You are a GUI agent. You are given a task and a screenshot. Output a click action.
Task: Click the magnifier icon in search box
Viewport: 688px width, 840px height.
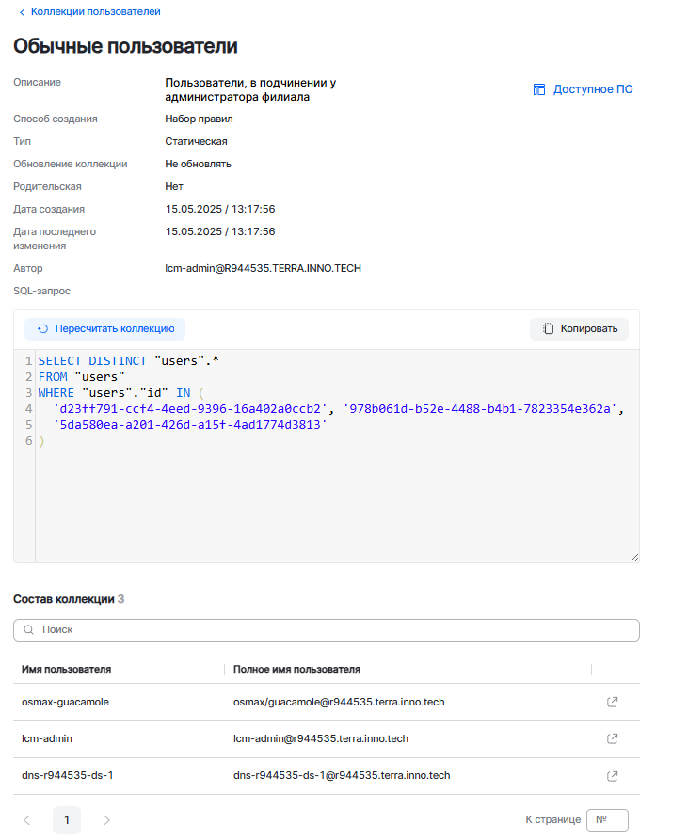coord(28,629)
